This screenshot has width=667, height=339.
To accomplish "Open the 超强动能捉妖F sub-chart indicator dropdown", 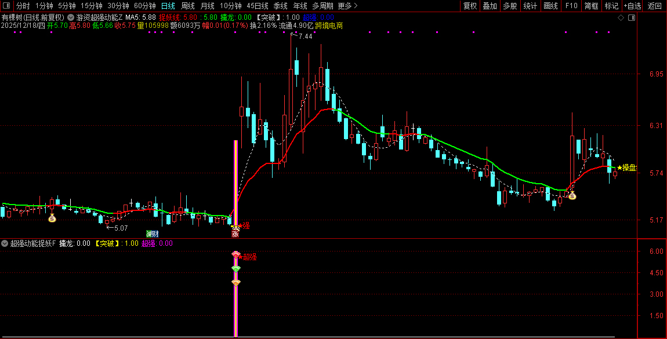I will [5, 243].
